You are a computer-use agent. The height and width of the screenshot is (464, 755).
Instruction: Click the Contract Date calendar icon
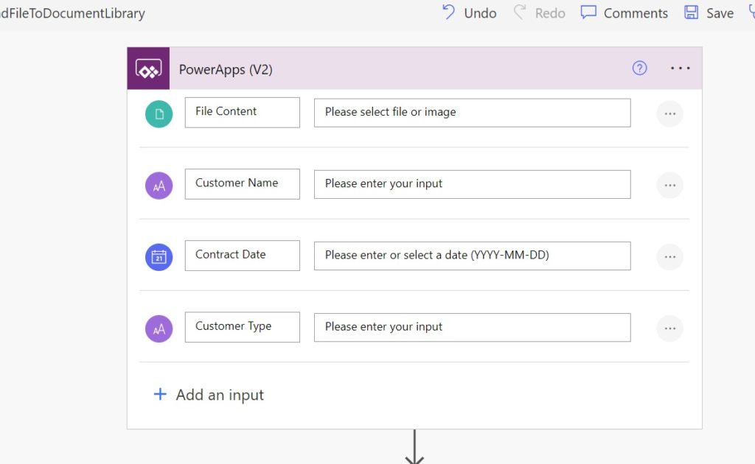point(159,257)
